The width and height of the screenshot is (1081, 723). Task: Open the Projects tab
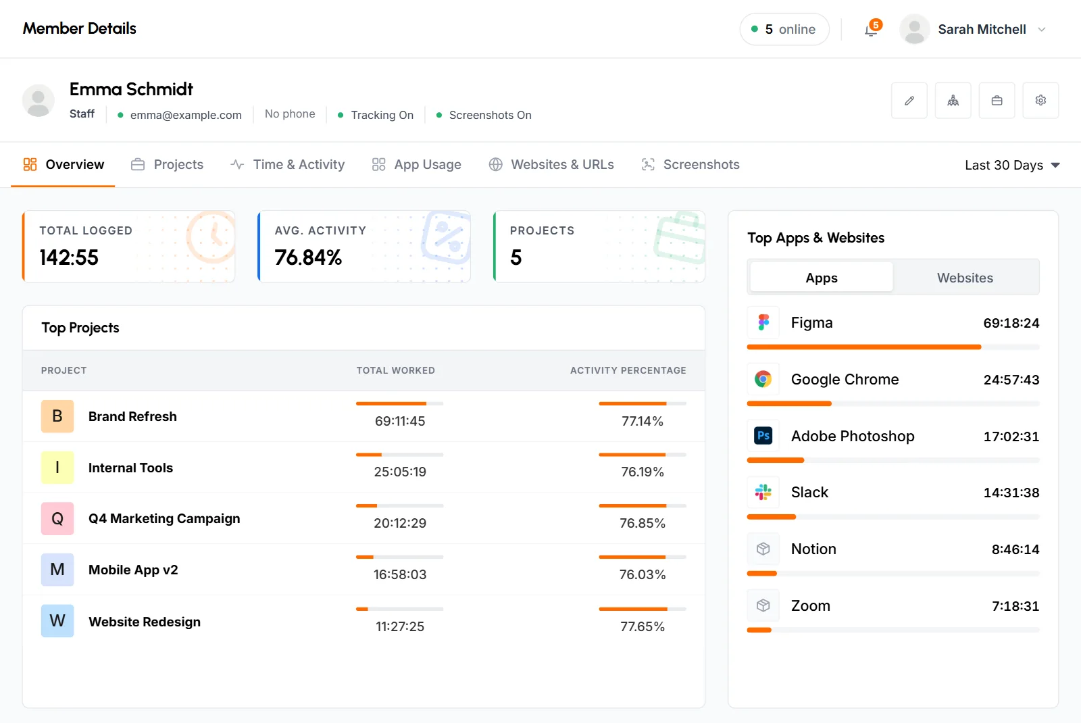point(168,164)
